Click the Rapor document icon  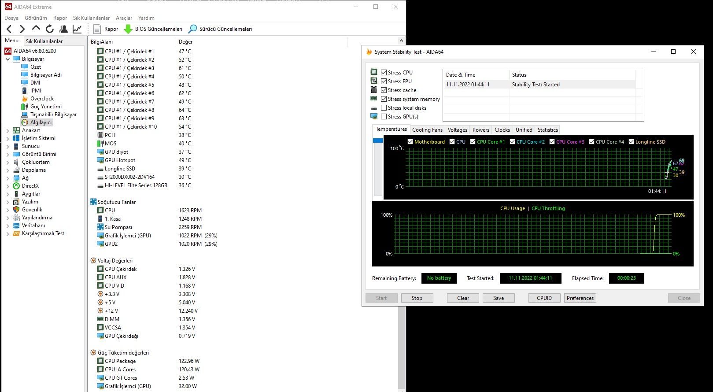coord(97,29)
